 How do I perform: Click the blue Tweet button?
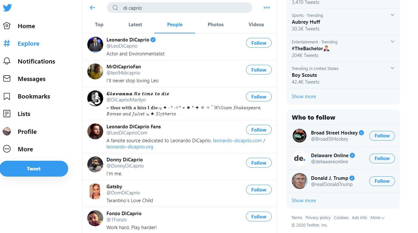point(34,169)
